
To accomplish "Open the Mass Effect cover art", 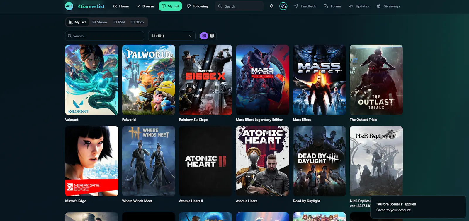I will tap(319, 80).
